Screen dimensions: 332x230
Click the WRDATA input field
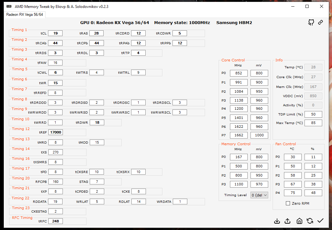[180, 202]
